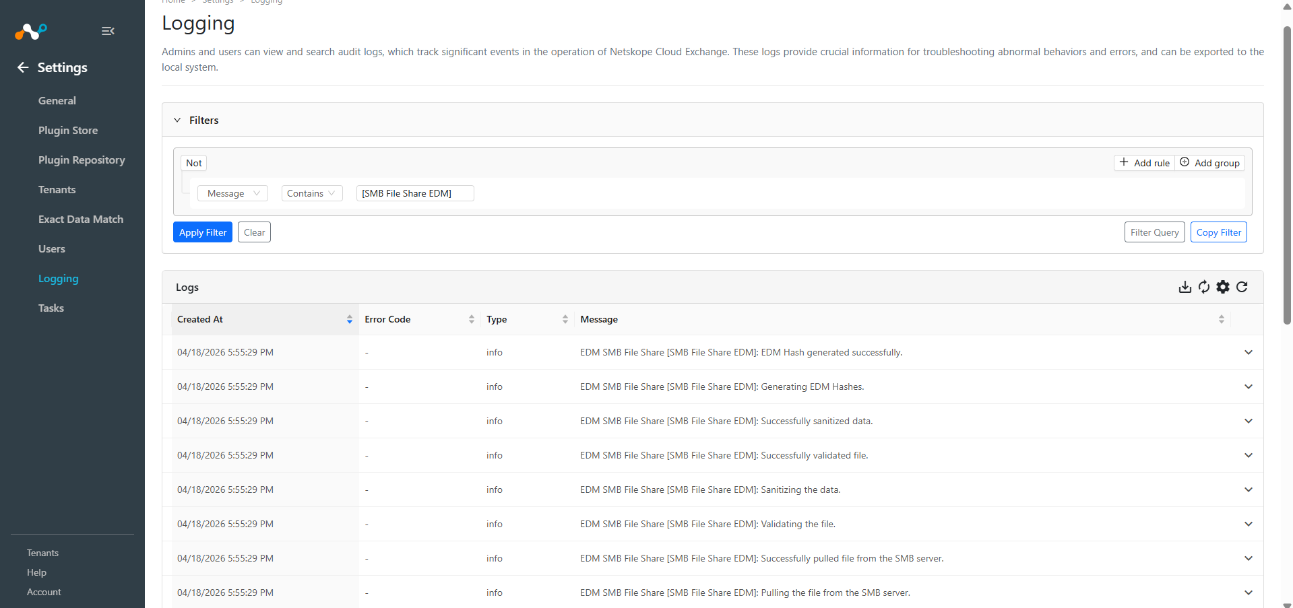Viewport: 1293px width, 608px height.
Task: Toggle auto-refresh with the circular arrows icon
Action: [1204, 288]
